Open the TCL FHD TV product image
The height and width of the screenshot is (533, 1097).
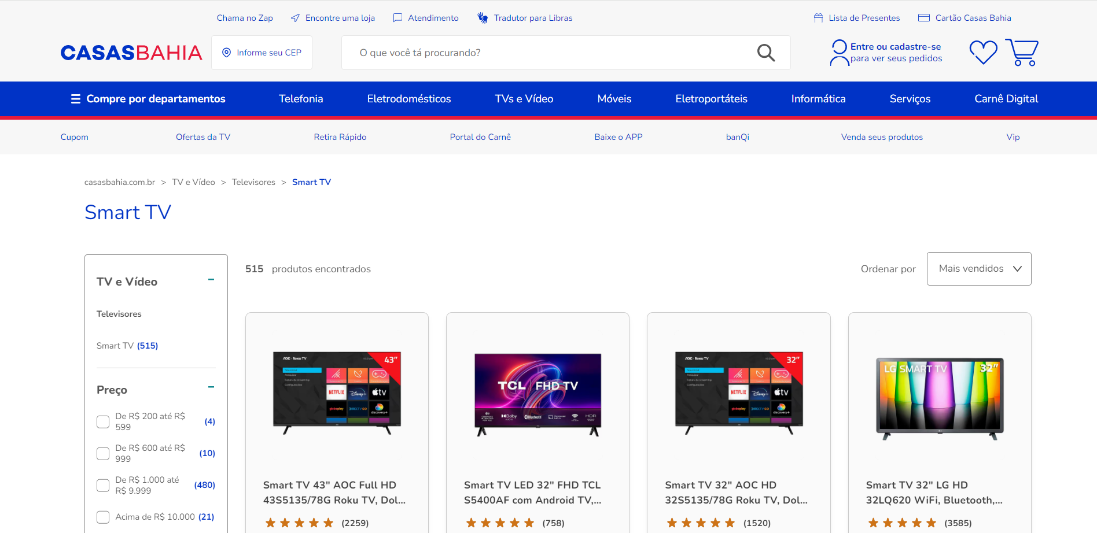(538, 395)
